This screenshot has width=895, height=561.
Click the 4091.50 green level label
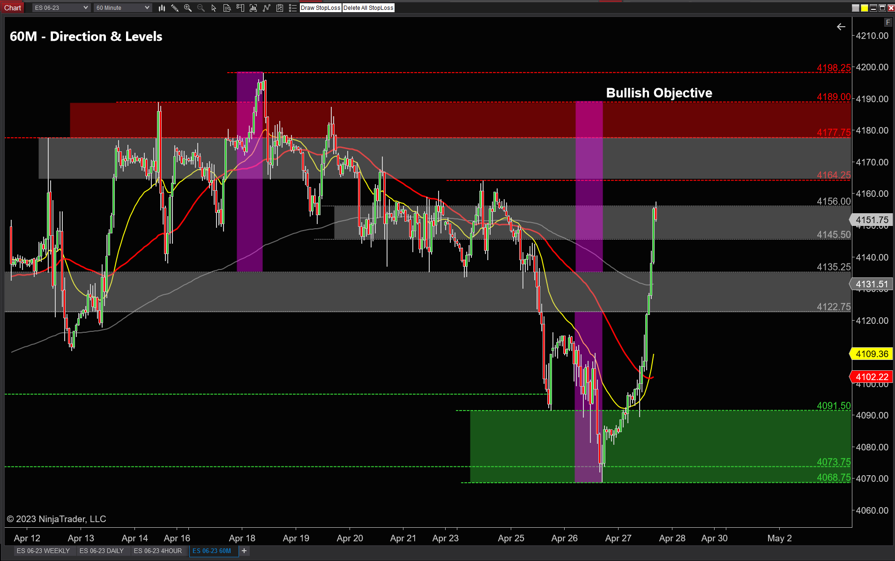click(x=834, y=406)
